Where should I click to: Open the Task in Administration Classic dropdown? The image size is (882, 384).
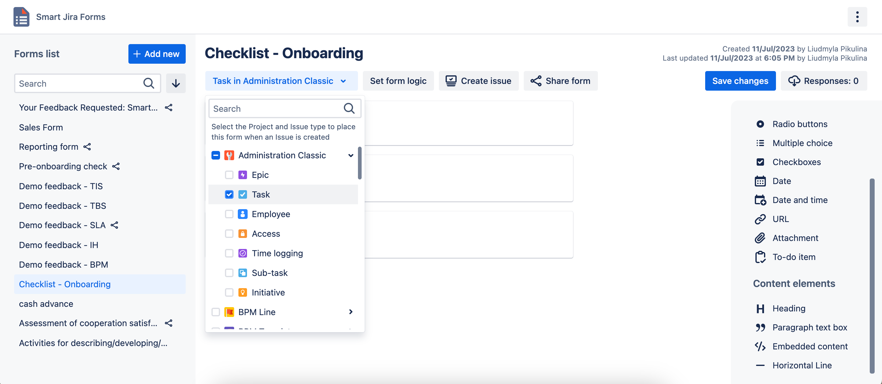[x=281, y=81]
